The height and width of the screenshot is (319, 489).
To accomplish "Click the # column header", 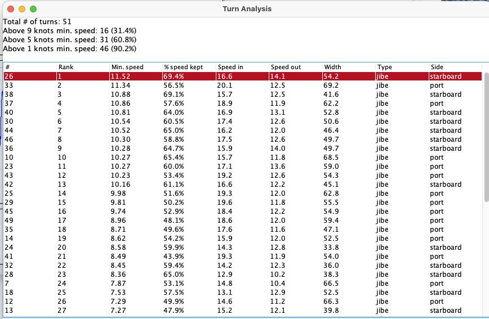I will pos(8,67).
